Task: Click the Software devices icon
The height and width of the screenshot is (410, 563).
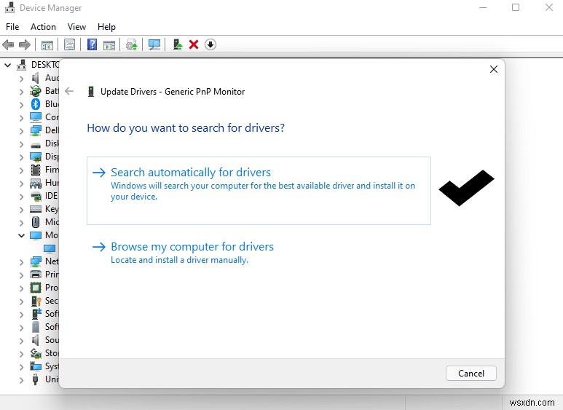Action: (35, 327)
